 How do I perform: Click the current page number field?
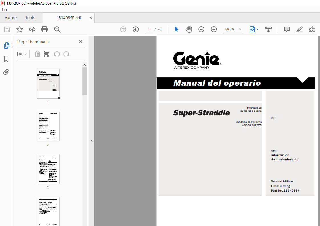point(149,29)
